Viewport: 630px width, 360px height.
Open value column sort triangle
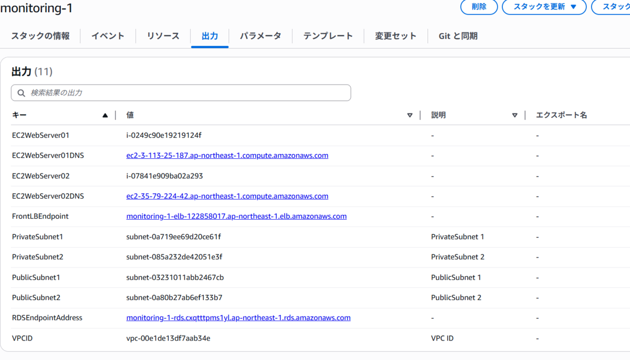(x=410, y=116)
